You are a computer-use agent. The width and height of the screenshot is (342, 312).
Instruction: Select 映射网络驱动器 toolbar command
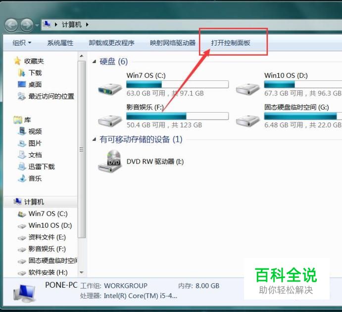173,43
